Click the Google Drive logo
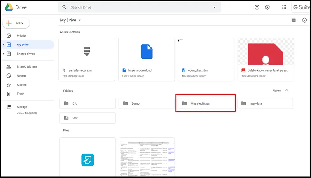This screenshot has width=311, height=178. 9,7
